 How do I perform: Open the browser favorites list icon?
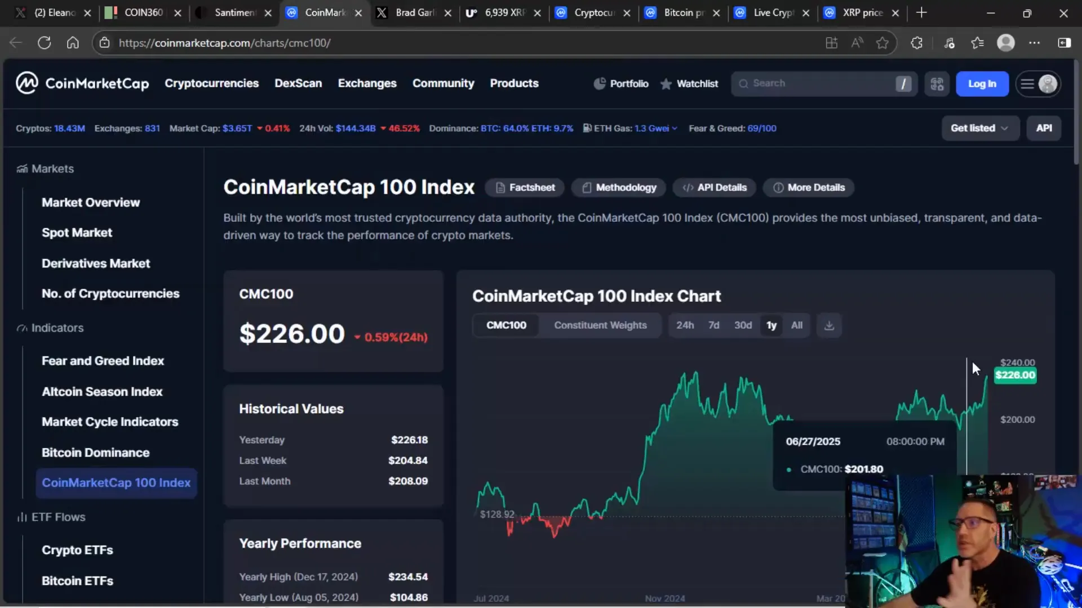click(978, 43)
